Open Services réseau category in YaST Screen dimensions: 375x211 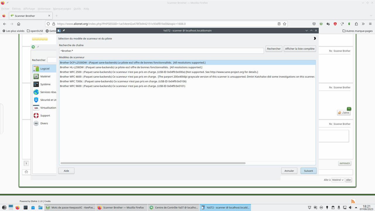(x=45, y=92)
